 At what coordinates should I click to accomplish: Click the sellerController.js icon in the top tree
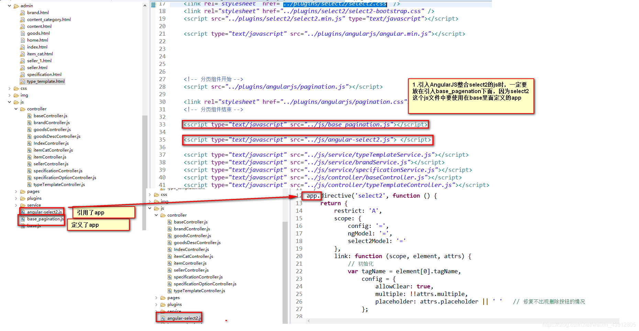(30, 164)
